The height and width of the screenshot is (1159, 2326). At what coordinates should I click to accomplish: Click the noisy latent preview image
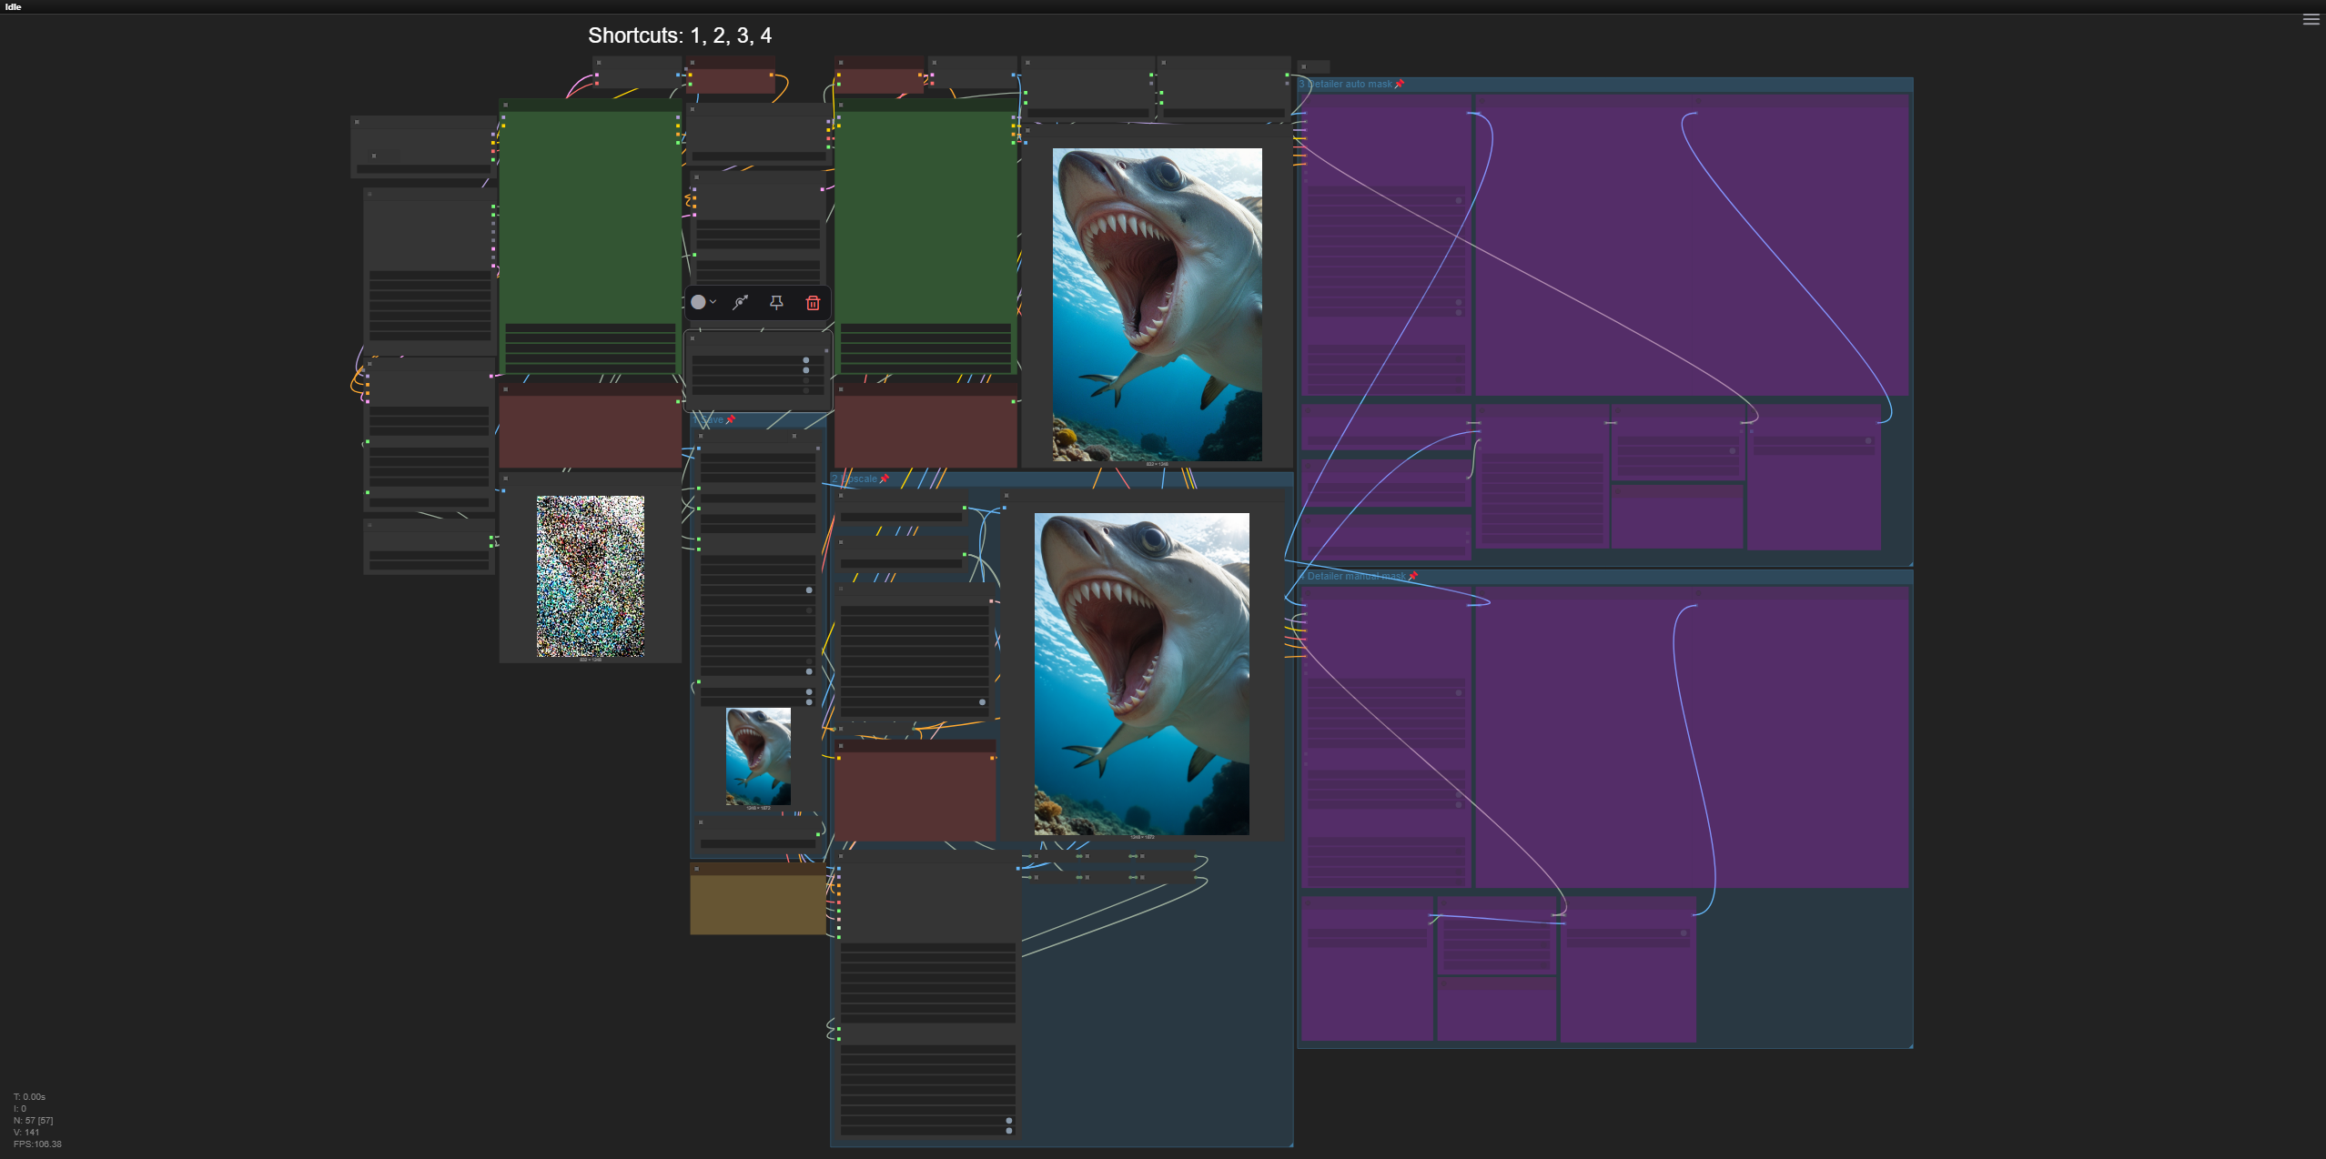click(x=590, y=576)
